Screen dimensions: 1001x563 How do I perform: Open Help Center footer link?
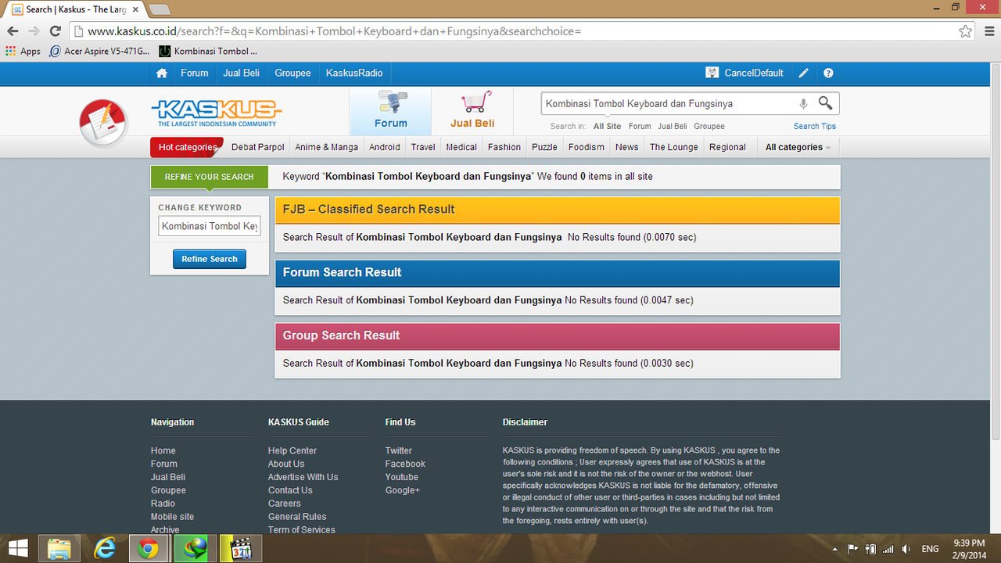tap(292, 450)
